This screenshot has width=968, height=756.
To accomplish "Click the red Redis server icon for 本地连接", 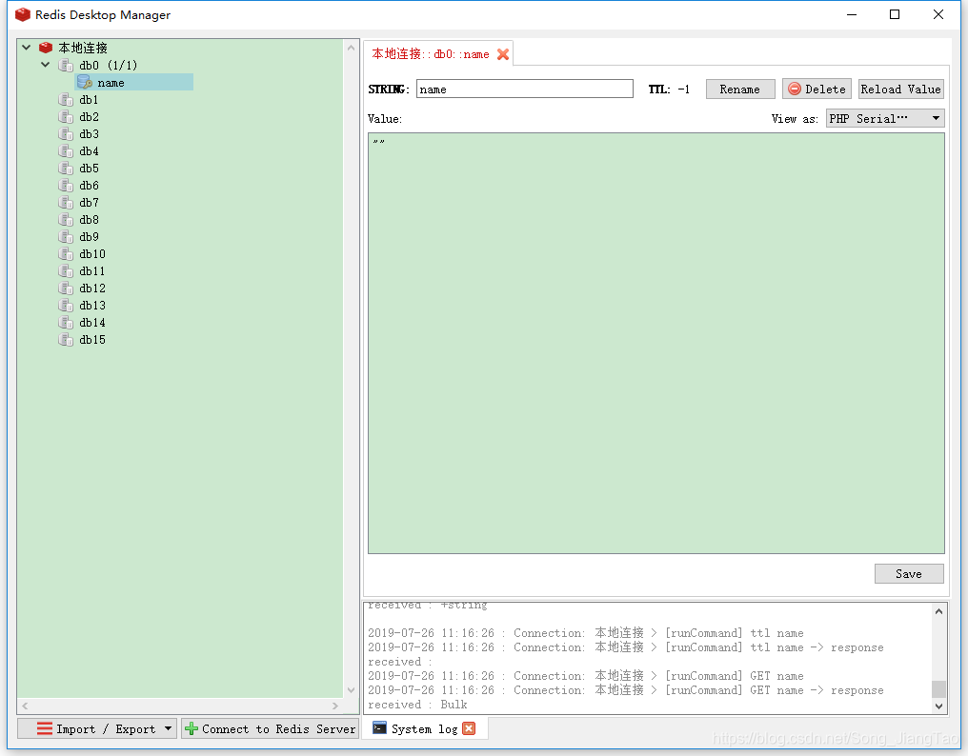I will tap(46, 48).
